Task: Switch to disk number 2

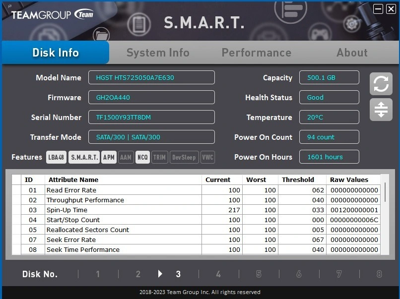Action: 138,274
